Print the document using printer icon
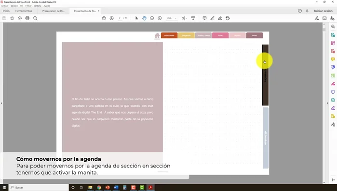The width and height of the screenshot is (337, 191). coord(27,18)
